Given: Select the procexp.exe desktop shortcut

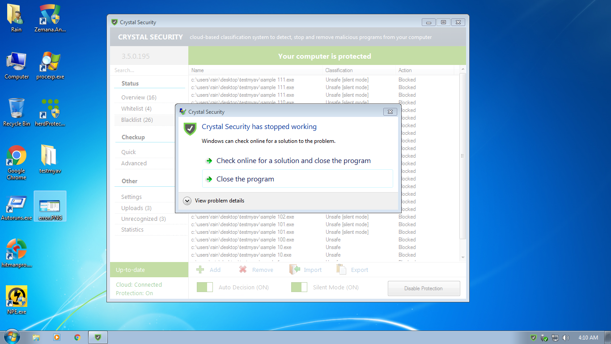Looking at the screenshot, I should (50, 65).
